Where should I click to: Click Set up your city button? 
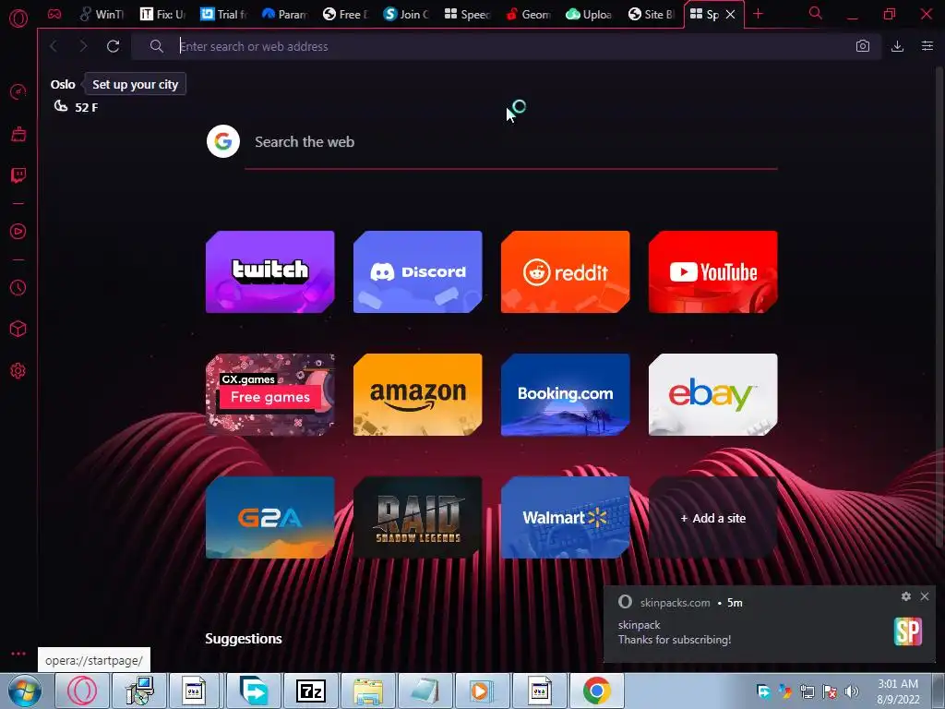point(135,84)
